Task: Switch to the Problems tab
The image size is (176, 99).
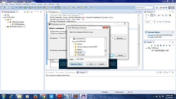Action: coord(50,73)
